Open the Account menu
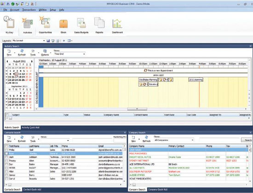 [15, 10]
